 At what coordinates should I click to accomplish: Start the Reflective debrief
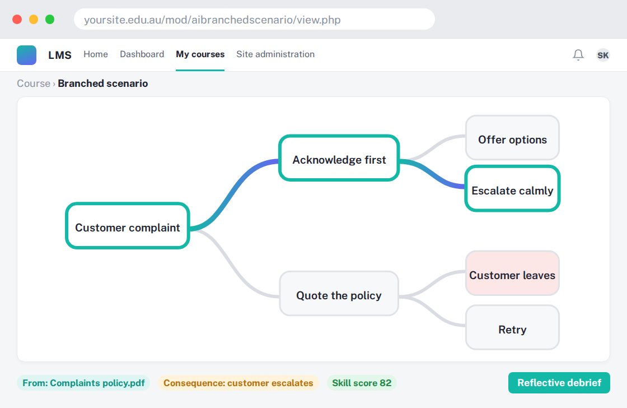pos(559,383)
